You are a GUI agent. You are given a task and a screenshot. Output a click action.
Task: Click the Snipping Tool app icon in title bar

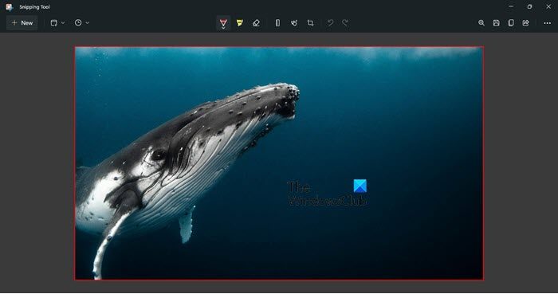coord(10,6)
